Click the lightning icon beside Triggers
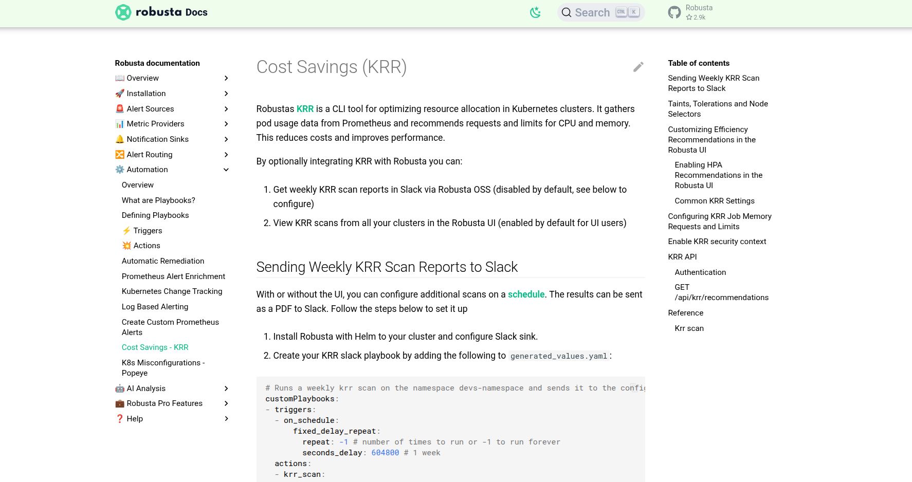912x482 pixels. coord(127,231)
